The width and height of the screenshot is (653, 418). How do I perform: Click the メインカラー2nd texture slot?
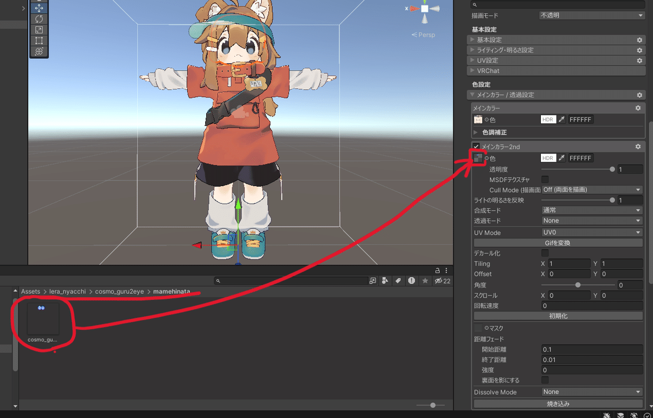(478, 158)
